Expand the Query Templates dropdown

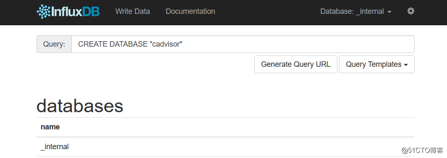(x=376, y=64)
